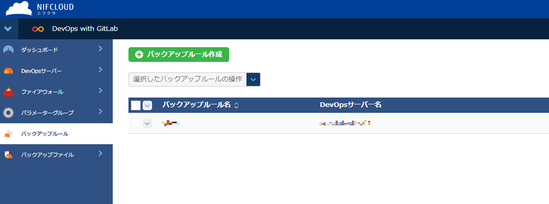549x204 pixels.
Task: Click the DevOps with GitLab title
Action: [x=85, y=29]
